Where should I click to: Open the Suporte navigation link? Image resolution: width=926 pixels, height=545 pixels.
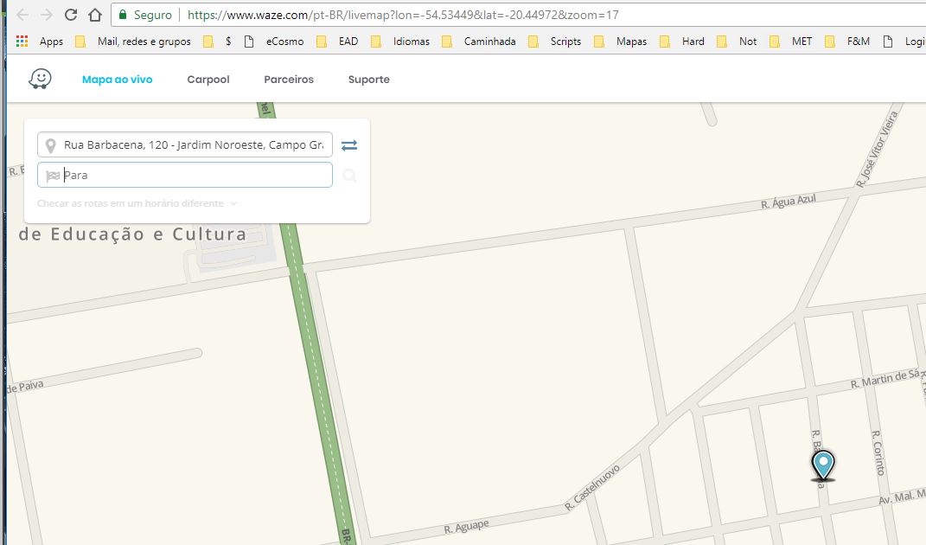coord(368,80)
